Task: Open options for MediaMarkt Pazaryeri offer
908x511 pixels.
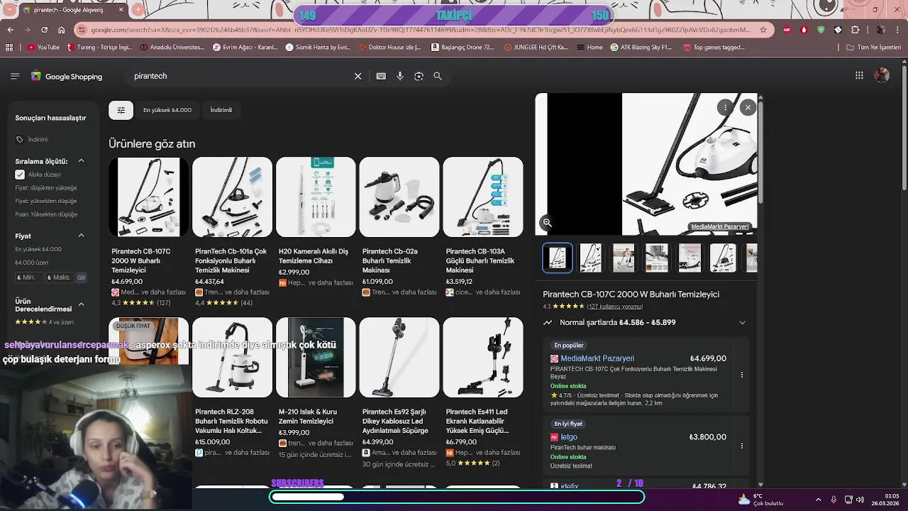Action: click(x=742, y=375)
